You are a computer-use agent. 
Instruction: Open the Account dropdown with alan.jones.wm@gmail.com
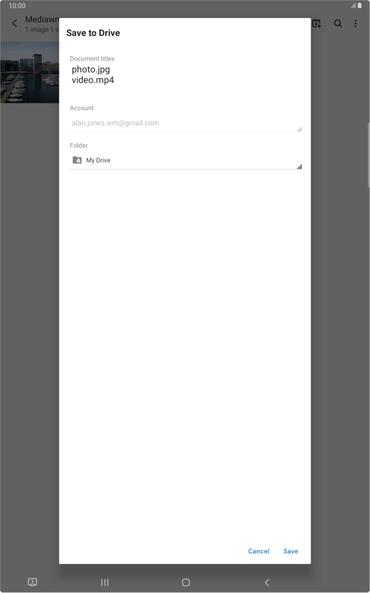click(x=185, y=123)
